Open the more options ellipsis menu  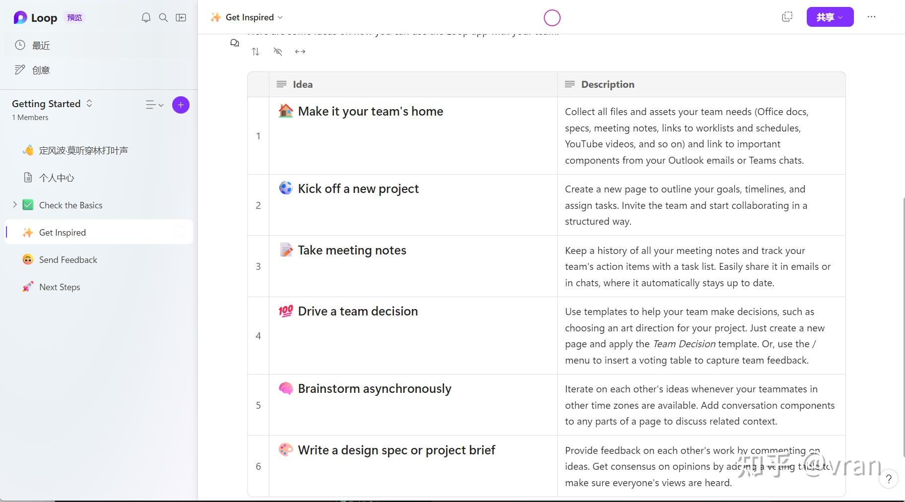pos(871,17)
